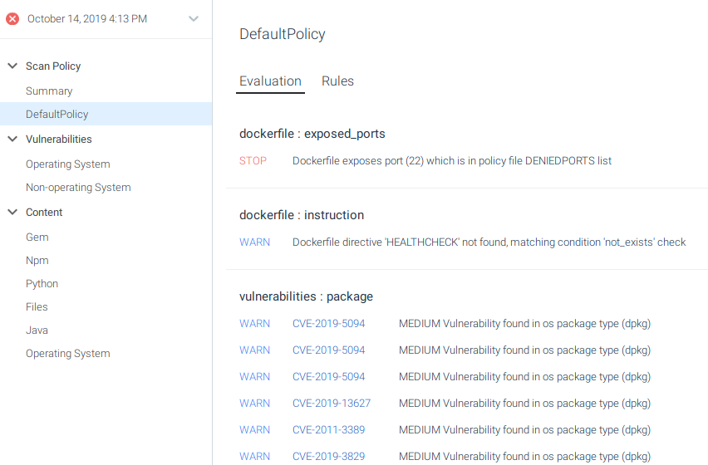Click the Content heading
708x465 pixels.
pos(44,212)
